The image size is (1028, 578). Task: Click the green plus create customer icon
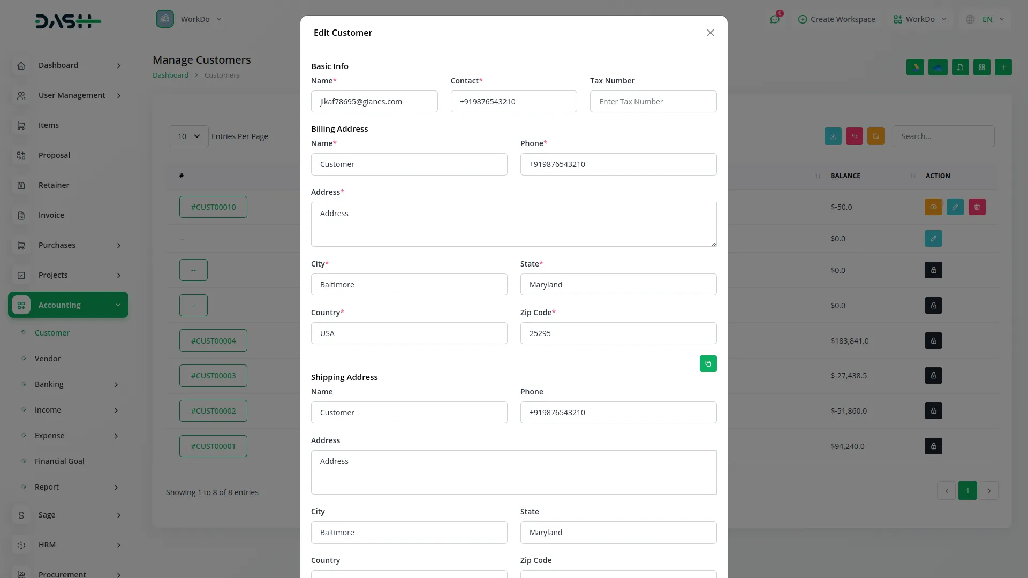[x=1003, y=67]
